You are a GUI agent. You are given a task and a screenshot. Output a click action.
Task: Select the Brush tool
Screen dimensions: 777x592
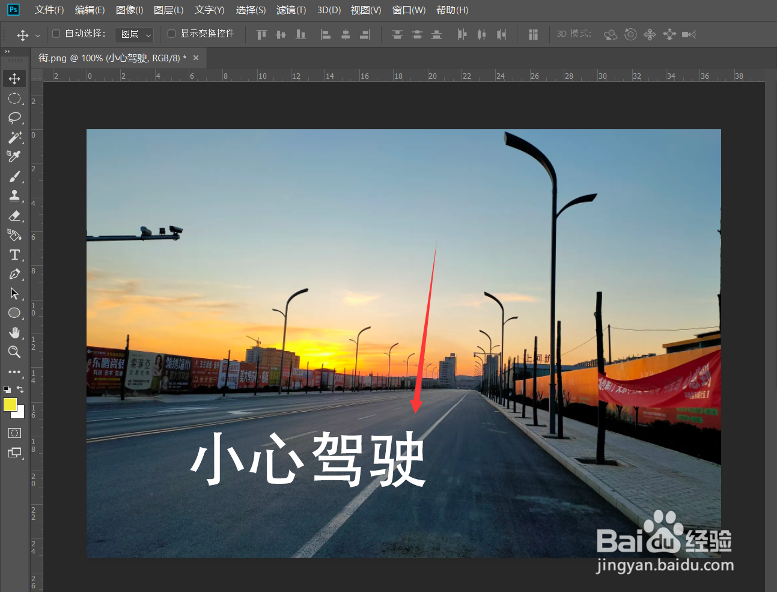(x=14, y=176)
